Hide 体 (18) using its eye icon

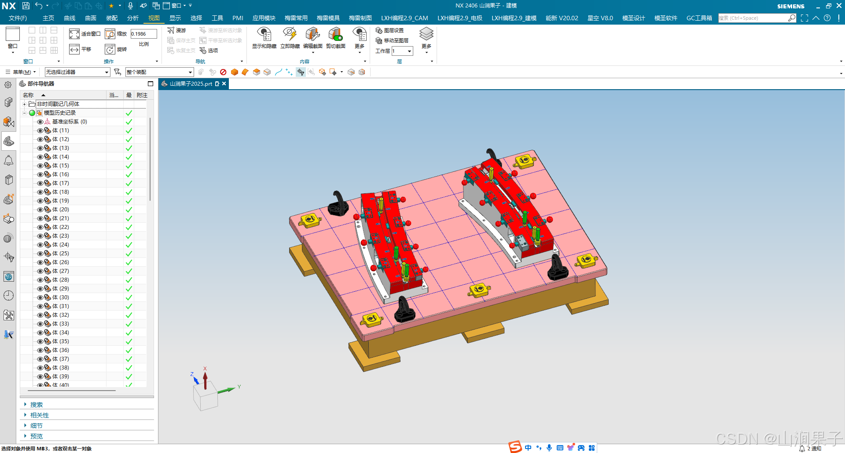click(40, 192)
